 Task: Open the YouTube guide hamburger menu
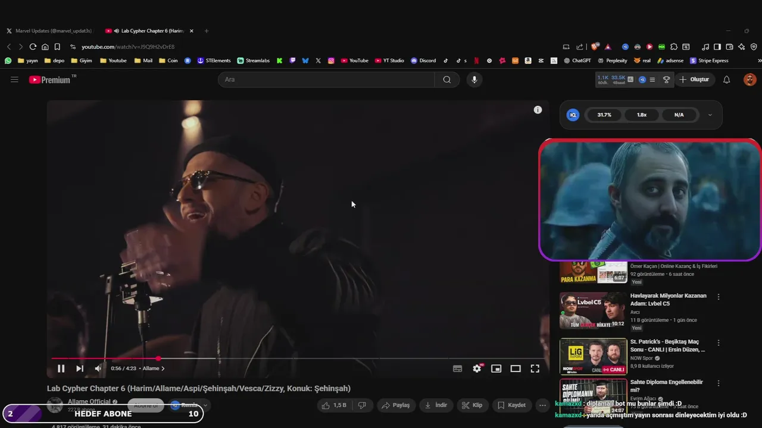click(14, 80)
